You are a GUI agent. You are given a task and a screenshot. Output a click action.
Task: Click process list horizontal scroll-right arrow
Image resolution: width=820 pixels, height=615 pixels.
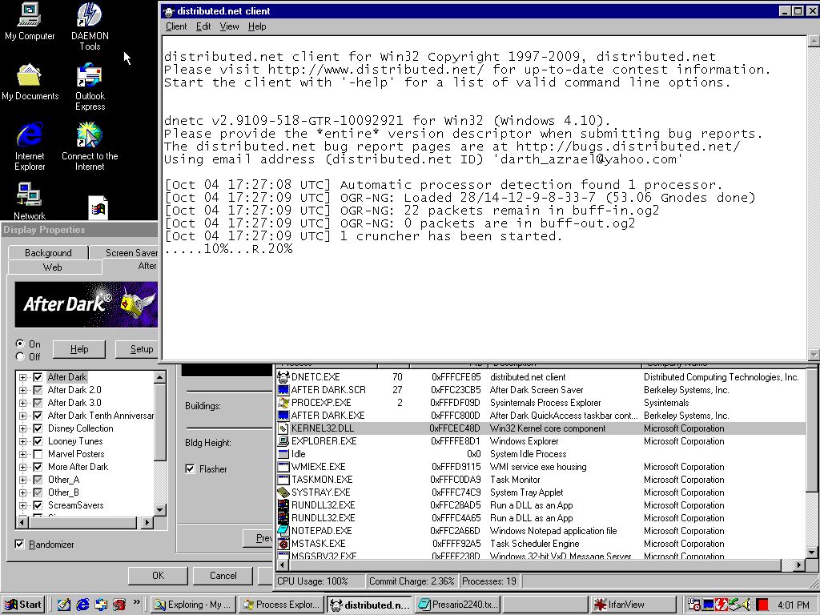[x=798, y=565]
